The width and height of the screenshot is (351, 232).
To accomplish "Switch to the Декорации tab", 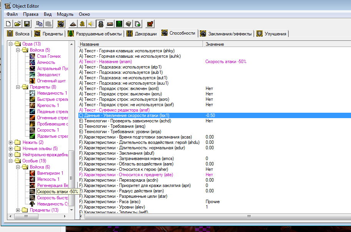I will pyautogui.click(x=142, y=33).
